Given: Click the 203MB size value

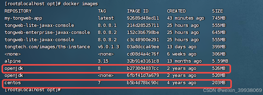Looking at the screenshot, I should [x=219, y=83].
